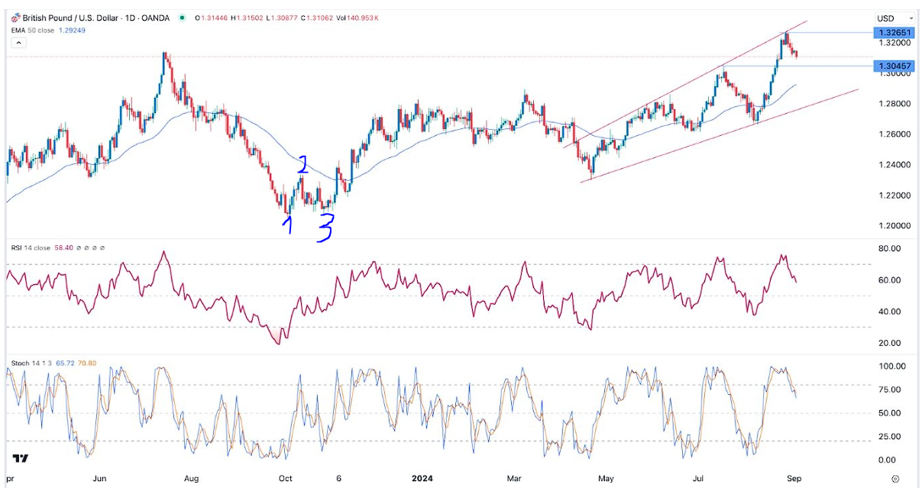Open the USD currency dropdown

(x=895, y=18)
